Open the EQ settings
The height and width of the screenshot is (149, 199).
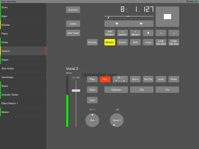pos(142,90)
